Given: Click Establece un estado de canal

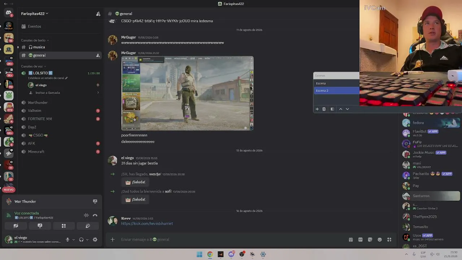Looking at the screenshot, I should click(x=48, y=78).
